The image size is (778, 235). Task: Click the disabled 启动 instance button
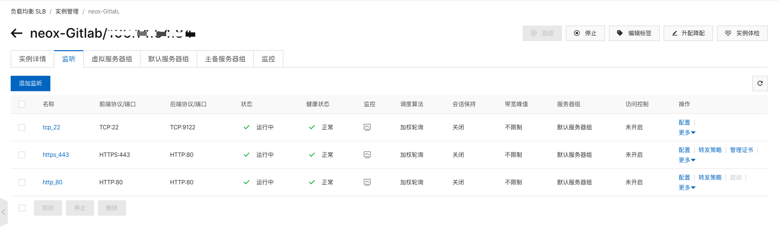(542, 33)
